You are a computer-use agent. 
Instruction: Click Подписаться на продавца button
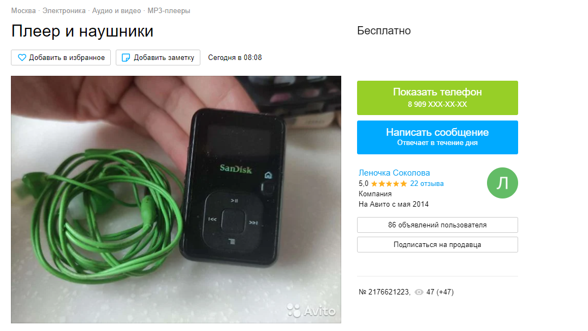point(437,244)
